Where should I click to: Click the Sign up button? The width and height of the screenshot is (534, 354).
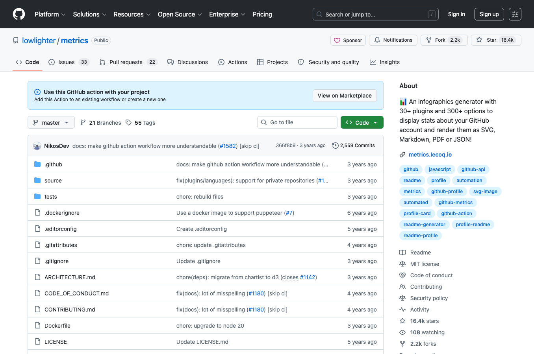[489, 14]
